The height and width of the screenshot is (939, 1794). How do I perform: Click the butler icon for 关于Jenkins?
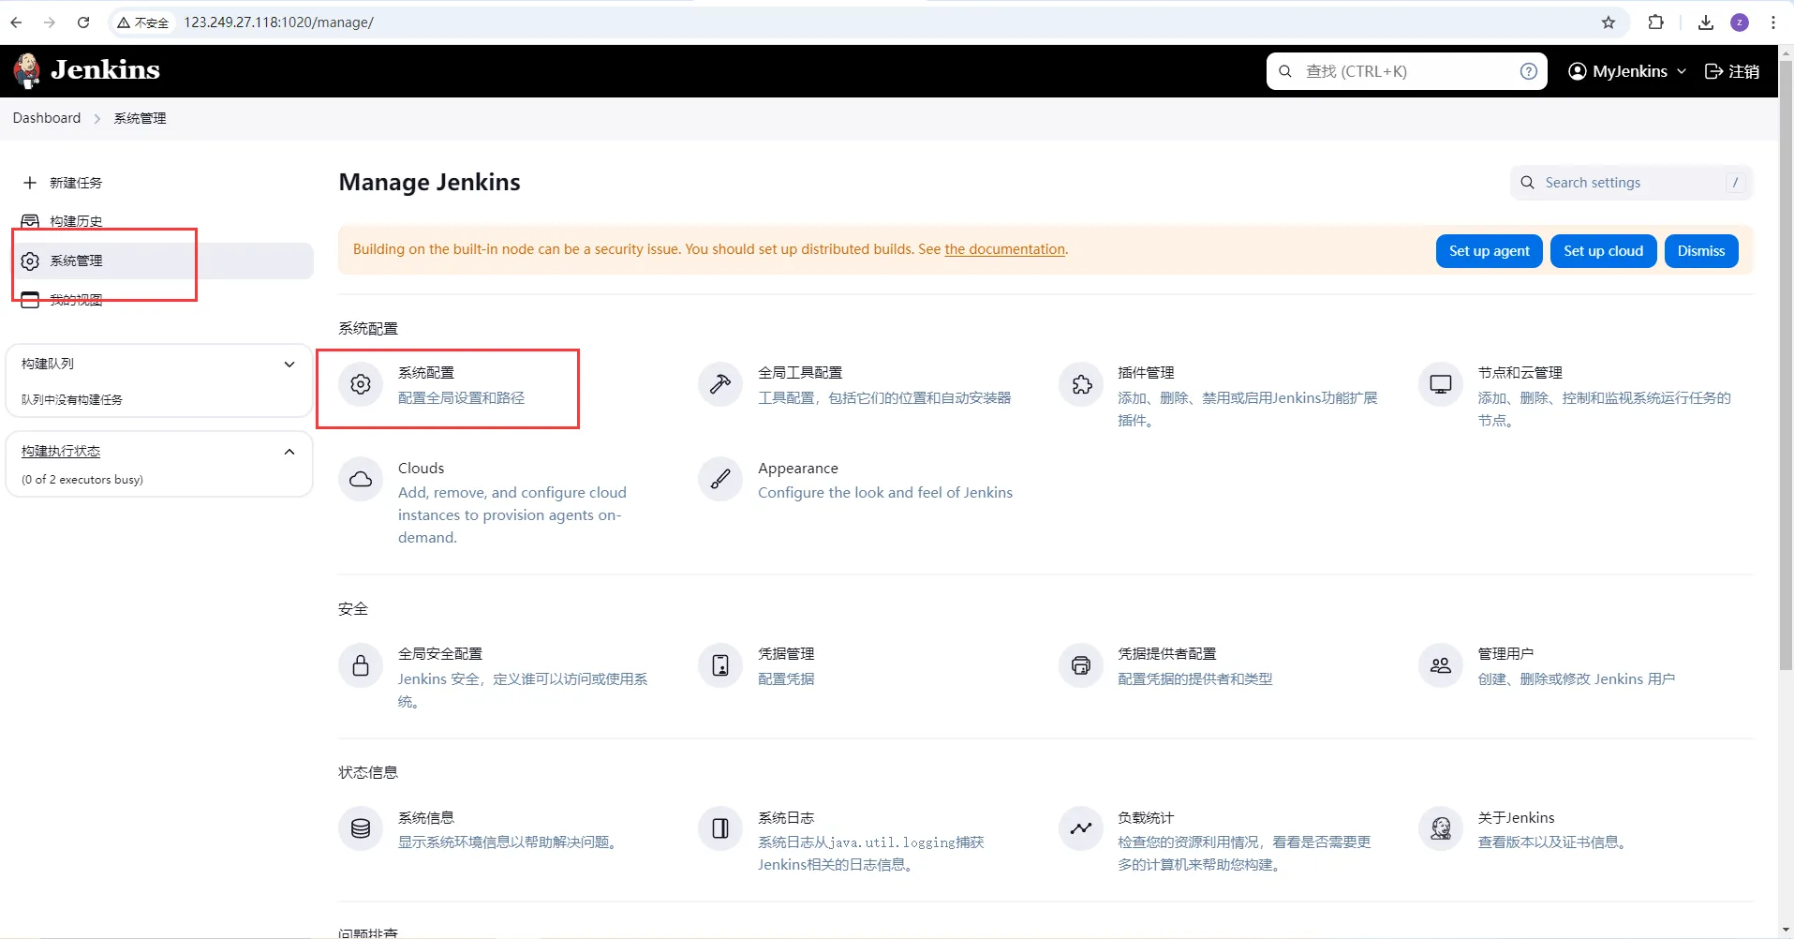click(1441, 828)
